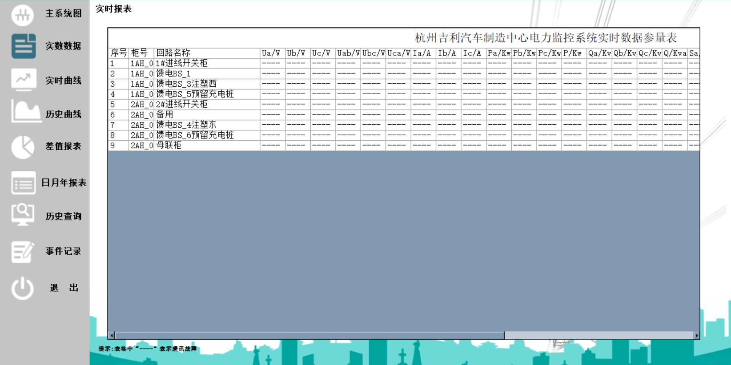Select the 实数数据 document icon
731x365 pixels.
[x=23, y=46]
